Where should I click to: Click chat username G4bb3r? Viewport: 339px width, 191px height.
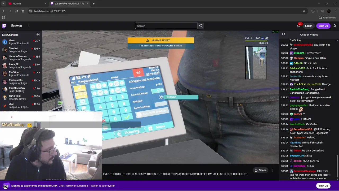pyautogui.click(x=298, y=63)
